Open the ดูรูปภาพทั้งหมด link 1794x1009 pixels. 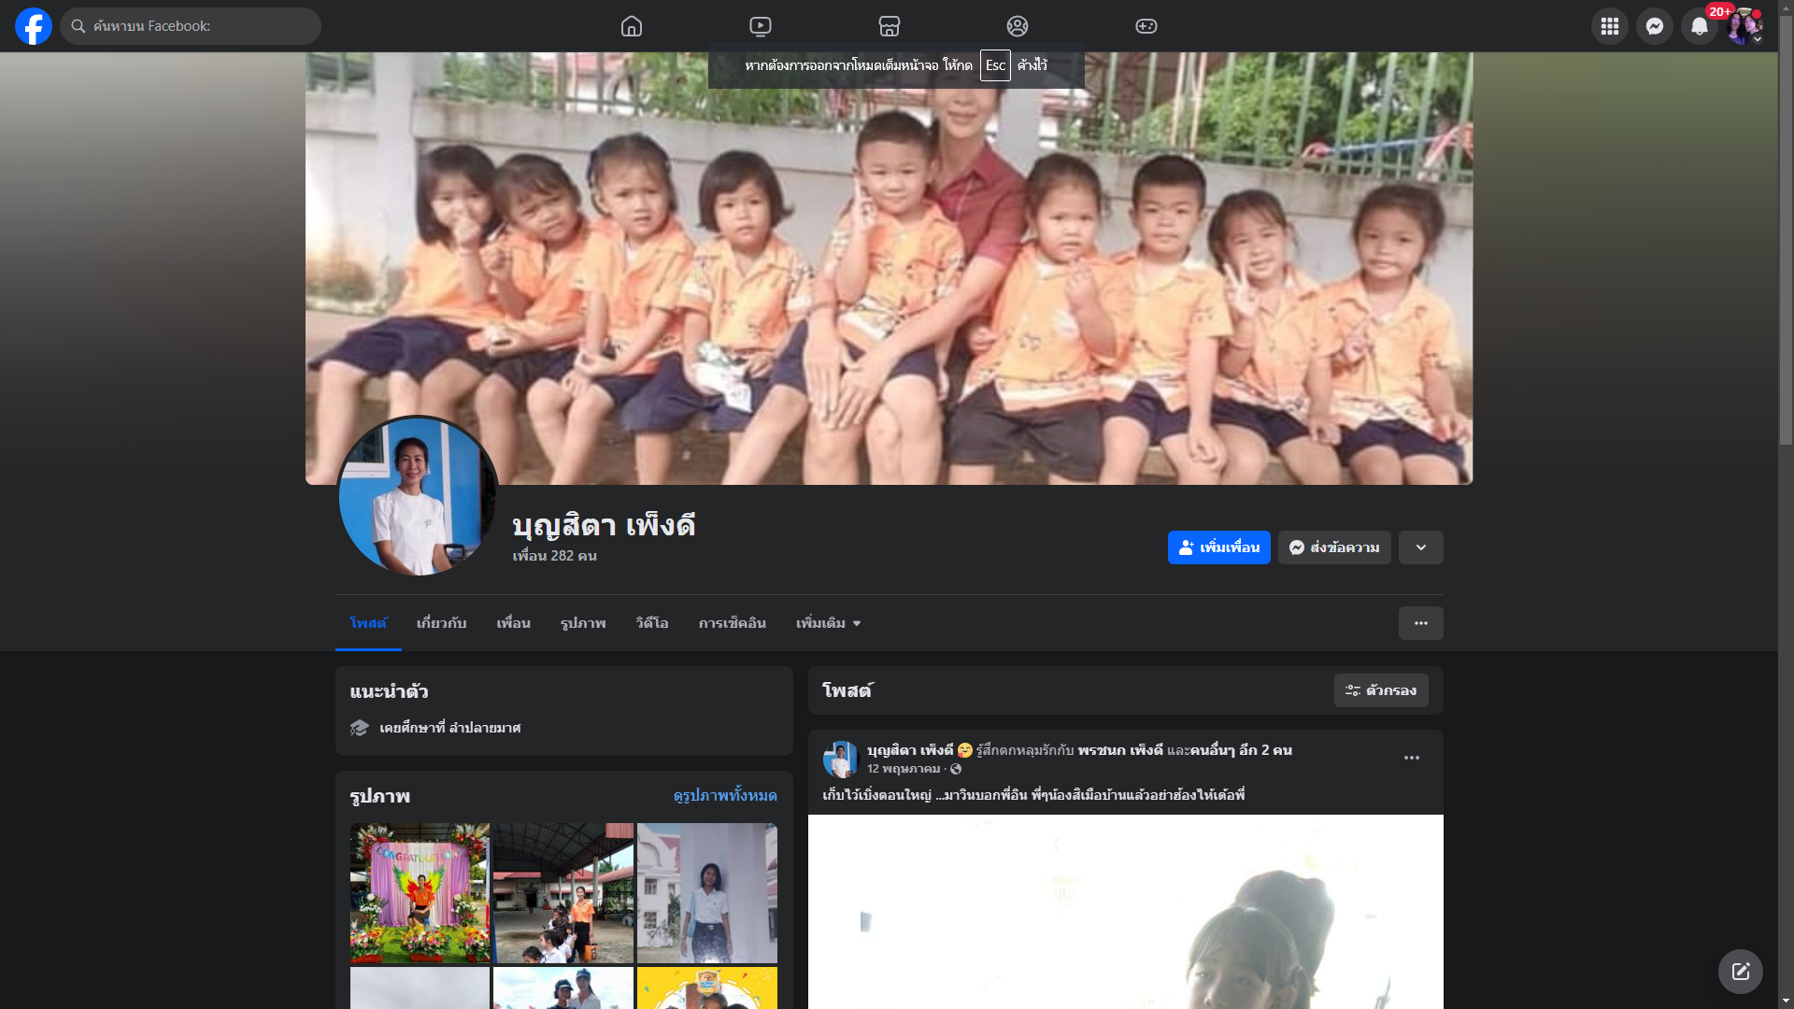click(x=724, y=795)
